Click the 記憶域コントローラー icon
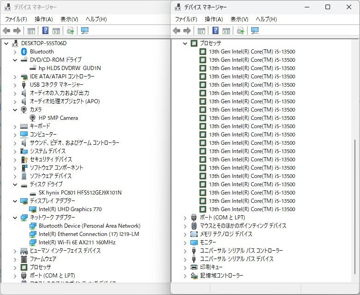Image resolution: width=360 pixels, height=295 pixels. pyautogui.click(x=194, y=276)
